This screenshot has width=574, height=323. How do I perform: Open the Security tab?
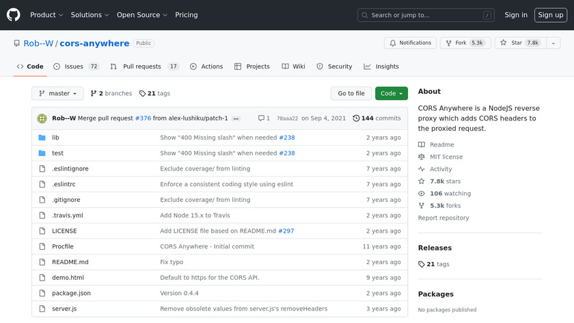[334, 66]
